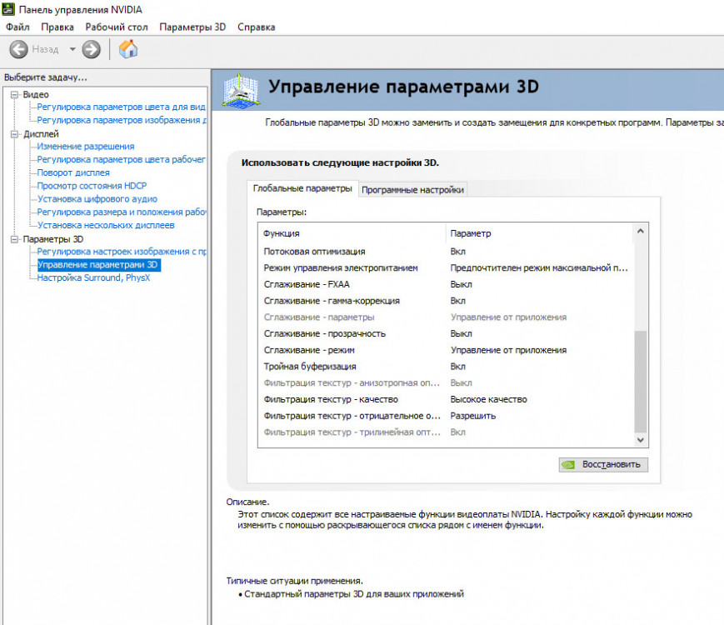Open Регулировка параметров цвета для видео link

click(x=121, y=107)
